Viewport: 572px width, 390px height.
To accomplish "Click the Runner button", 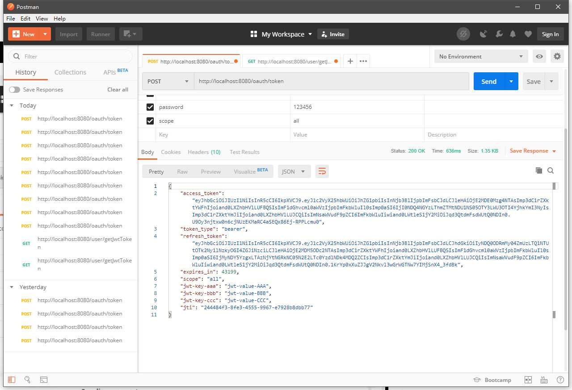I will click(x=101, y=34).
